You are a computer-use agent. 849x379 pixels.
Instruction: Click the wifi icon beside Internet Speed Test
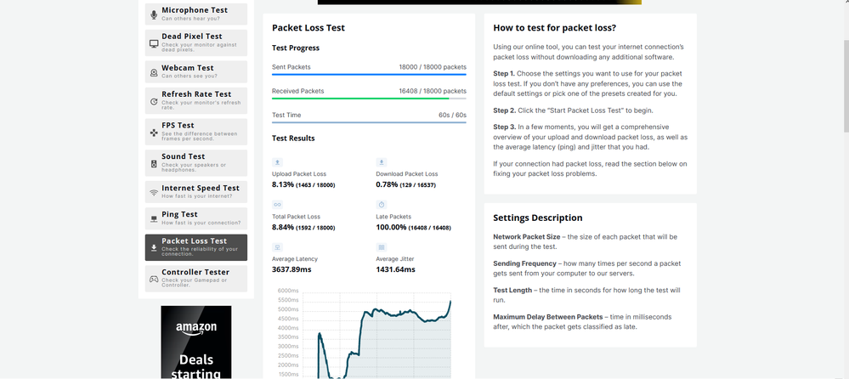point(154,192)
